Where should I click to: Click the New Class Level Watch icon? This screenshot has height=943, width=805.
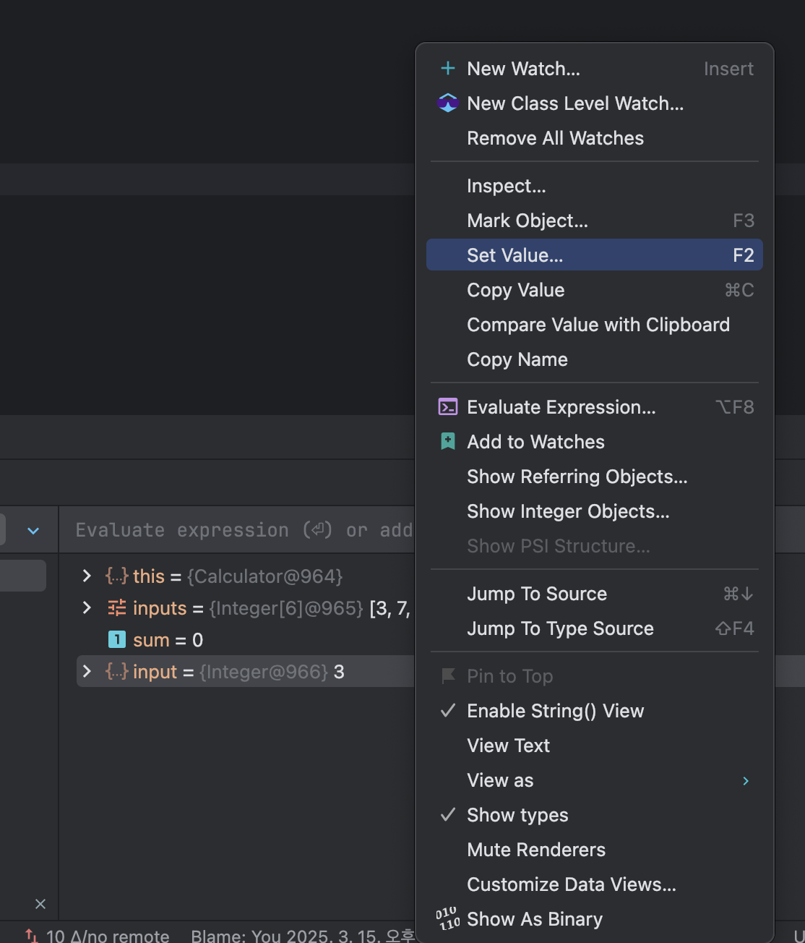(448, 103)
